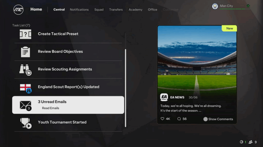The image size is (263, 147).
Task: Click the EA News logo badge
Action: pyautogui.click(x=164, y=97)
